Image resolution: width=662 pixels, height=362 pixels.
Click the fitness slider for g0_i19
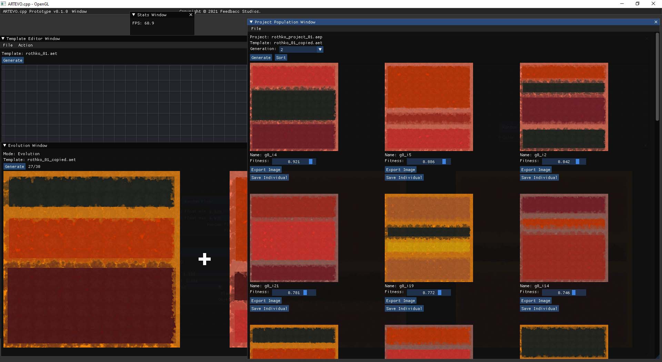pos(429,293)
